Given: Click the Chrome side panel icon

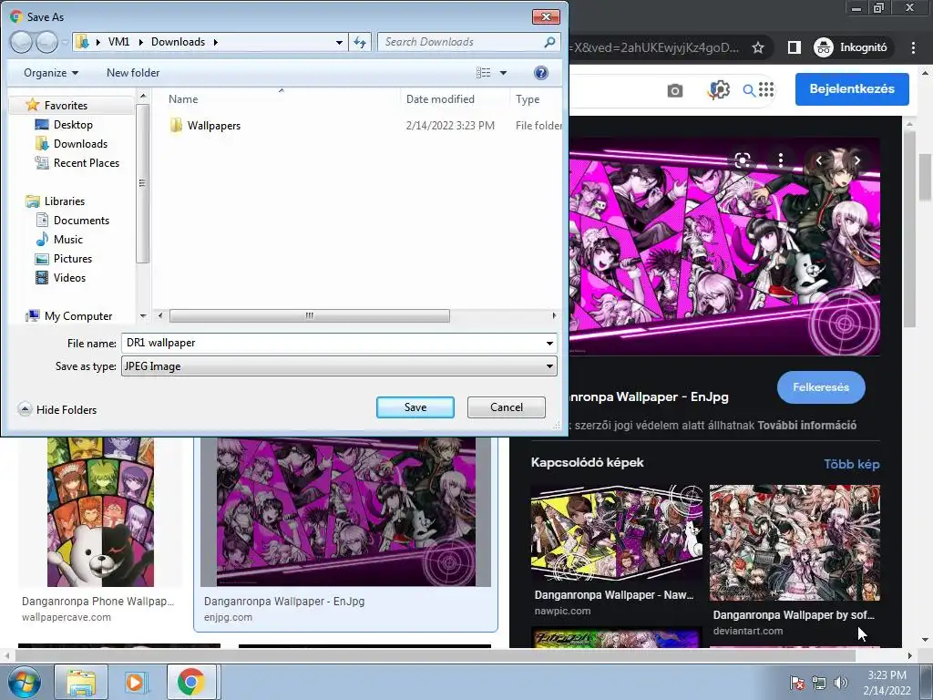Looking at the screenshot, I should pos(794,47).
